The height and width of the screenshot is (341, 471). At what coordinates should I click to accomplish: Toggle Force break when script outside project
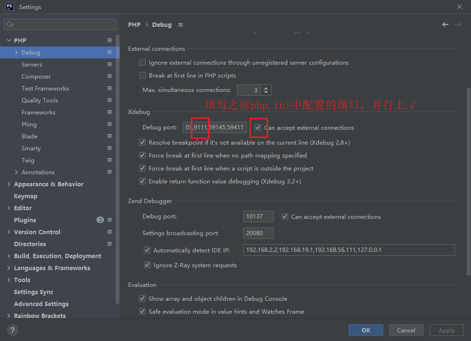tap(142, 168)
